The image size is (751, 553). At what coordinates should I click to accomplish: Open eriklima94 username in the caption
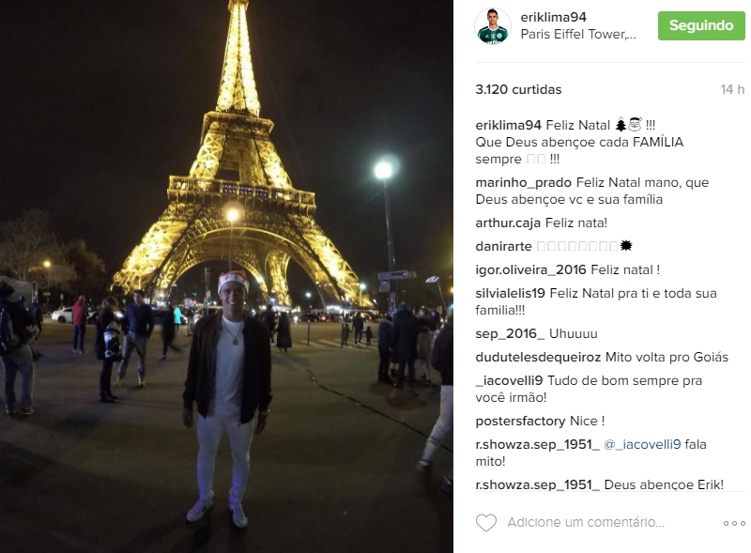pyautogui.click(x=508, y=126)
